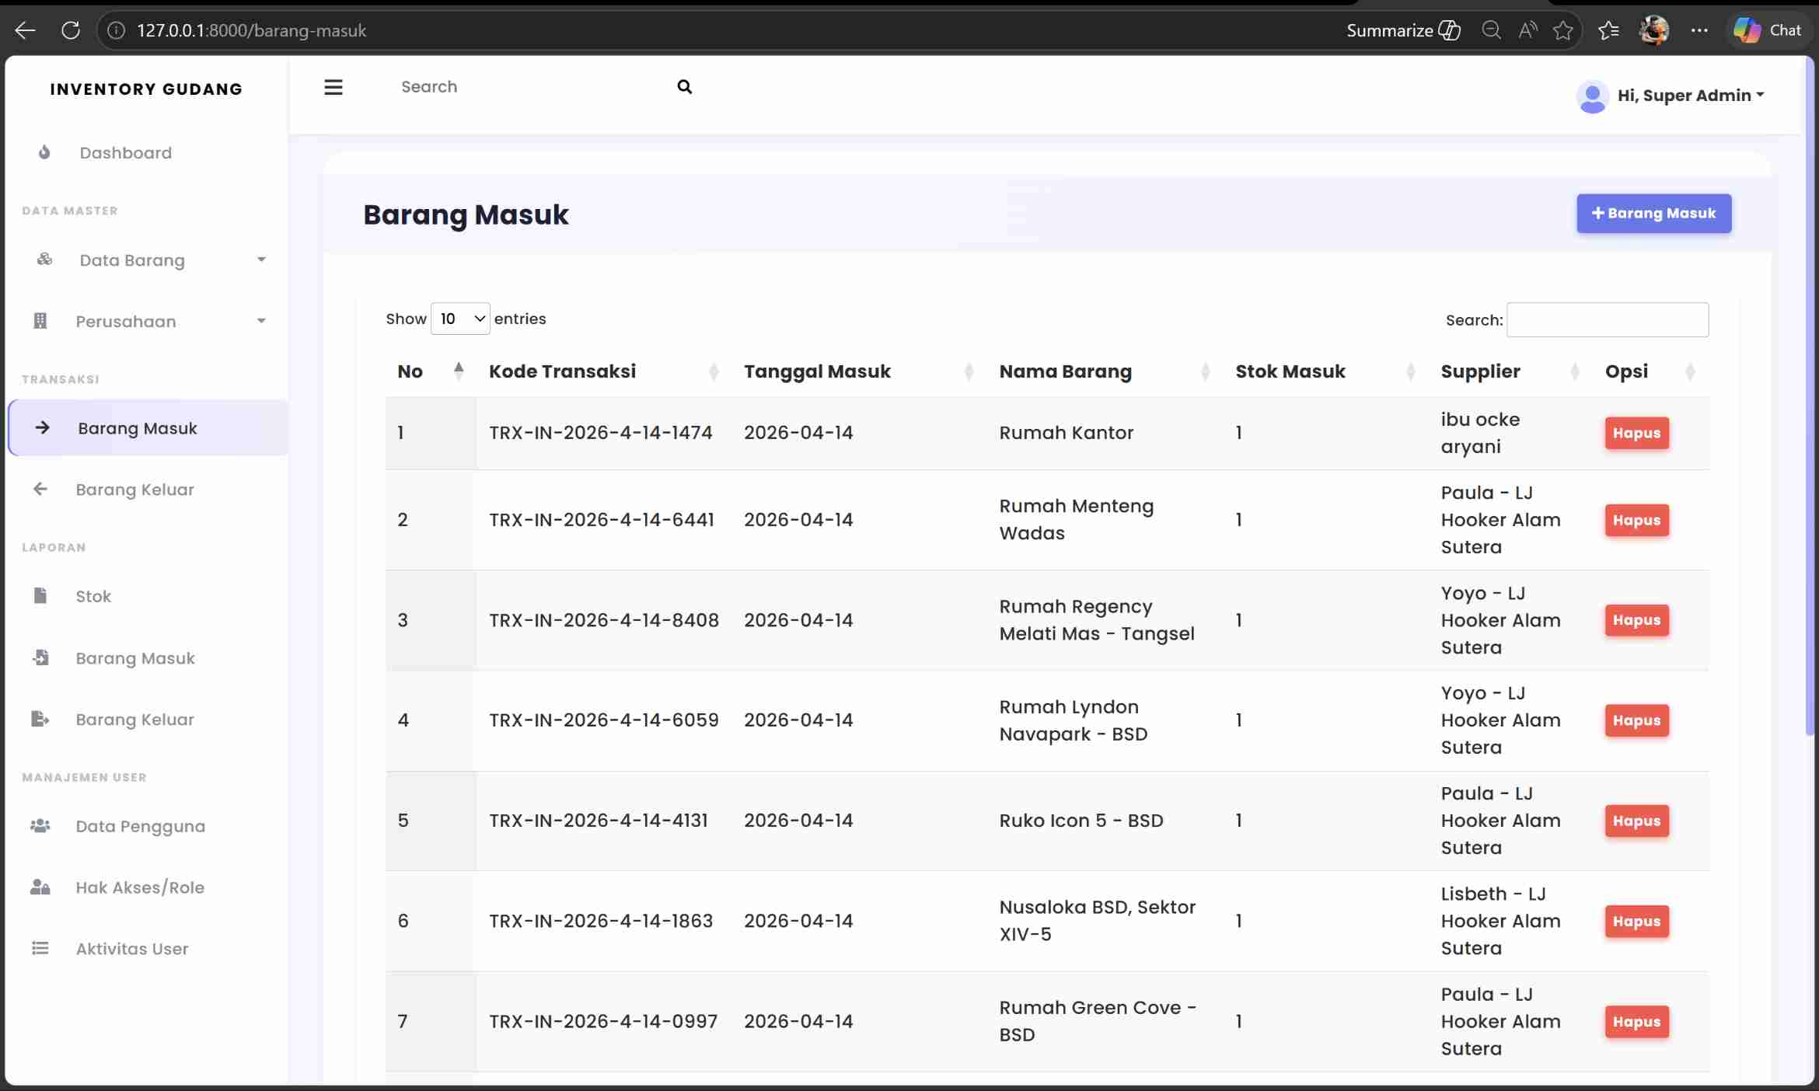Image resolution: width=1819 pixels, height=1091 pixels.
Task: Click the Laporan Barang Masuk import icon
Action: point(40,657)
